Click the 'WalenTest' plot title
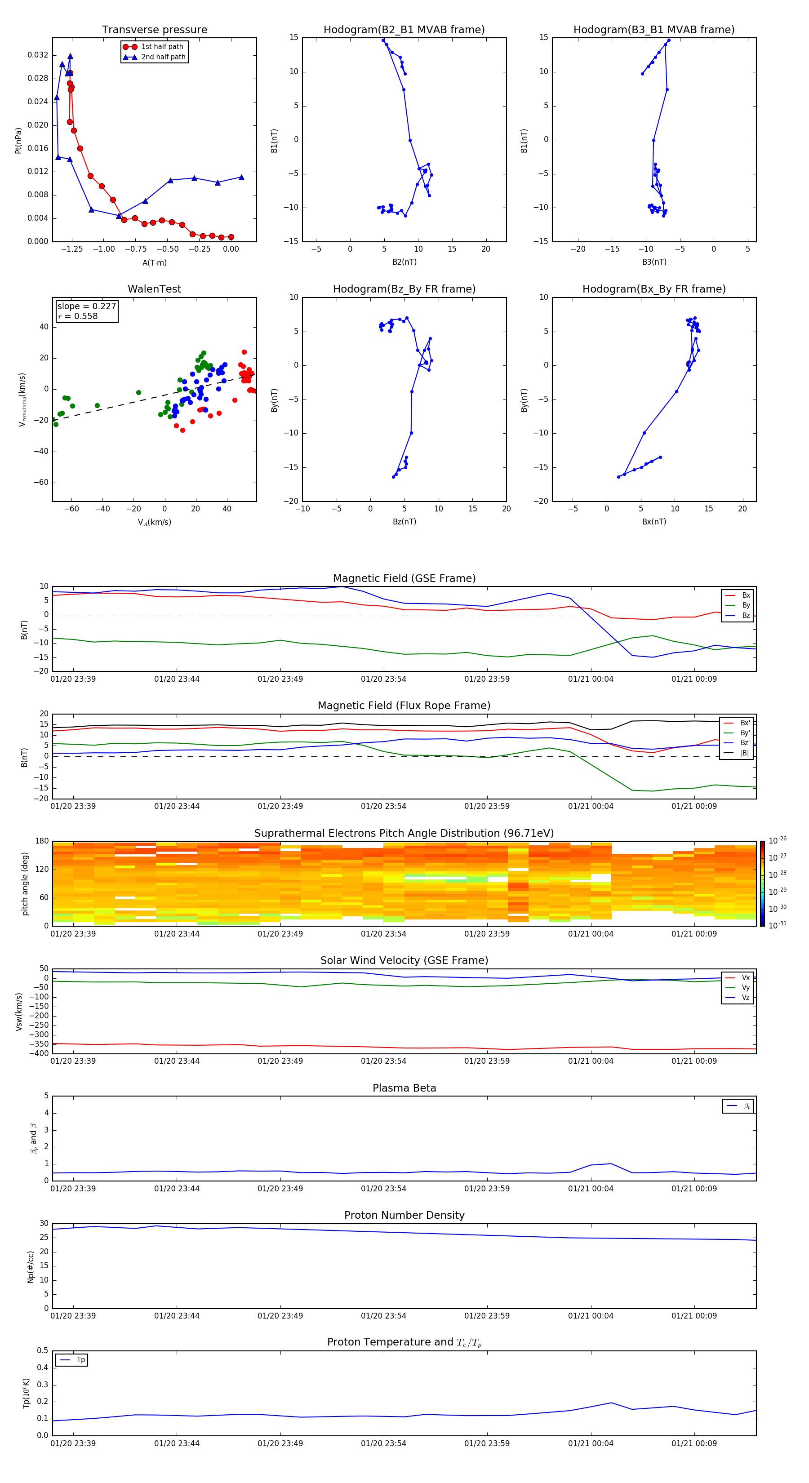The image size is (809, 1483). click(x=154, y=289)
